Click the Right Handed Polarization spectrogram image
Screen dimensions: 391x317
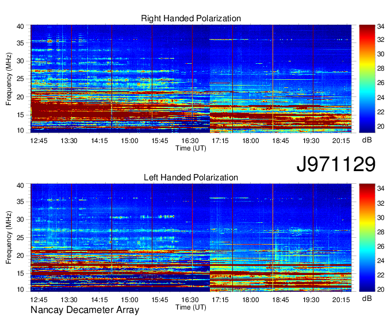pos(191,79)
